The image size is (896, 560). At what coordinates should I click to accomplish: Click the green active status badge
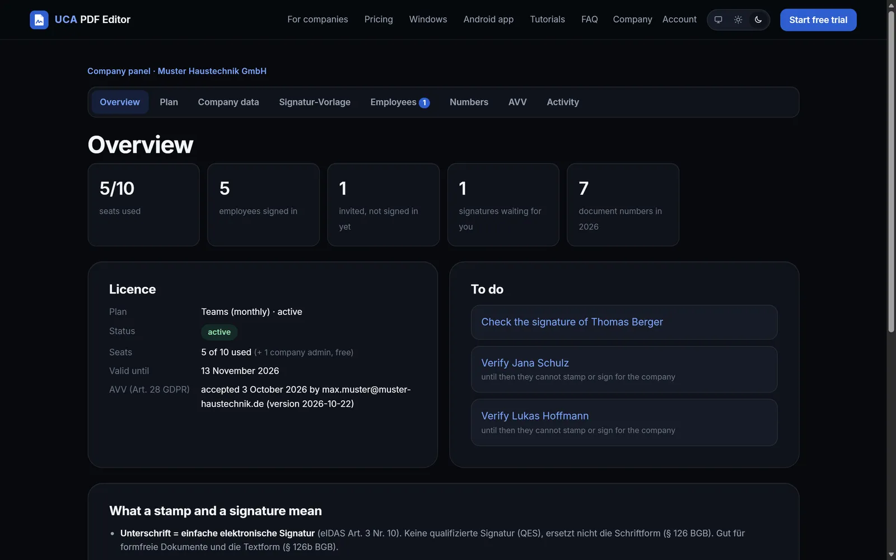coord(219,332)
